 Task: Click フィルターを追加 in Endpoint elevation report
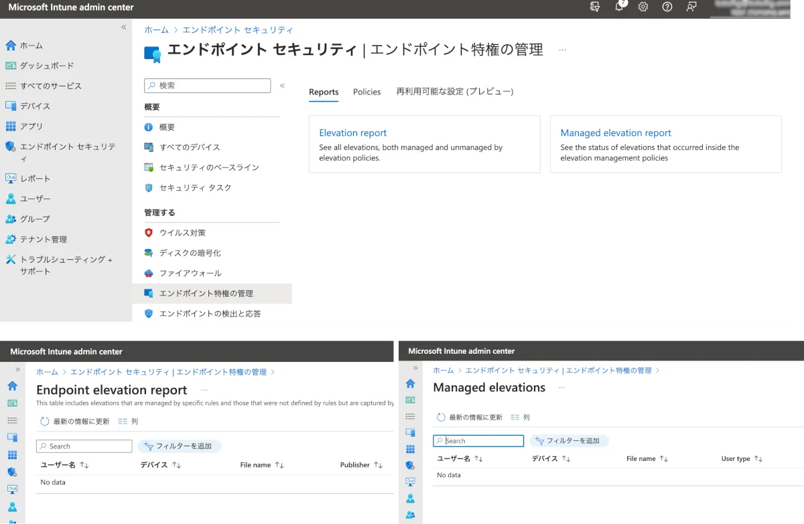point(179,446)
